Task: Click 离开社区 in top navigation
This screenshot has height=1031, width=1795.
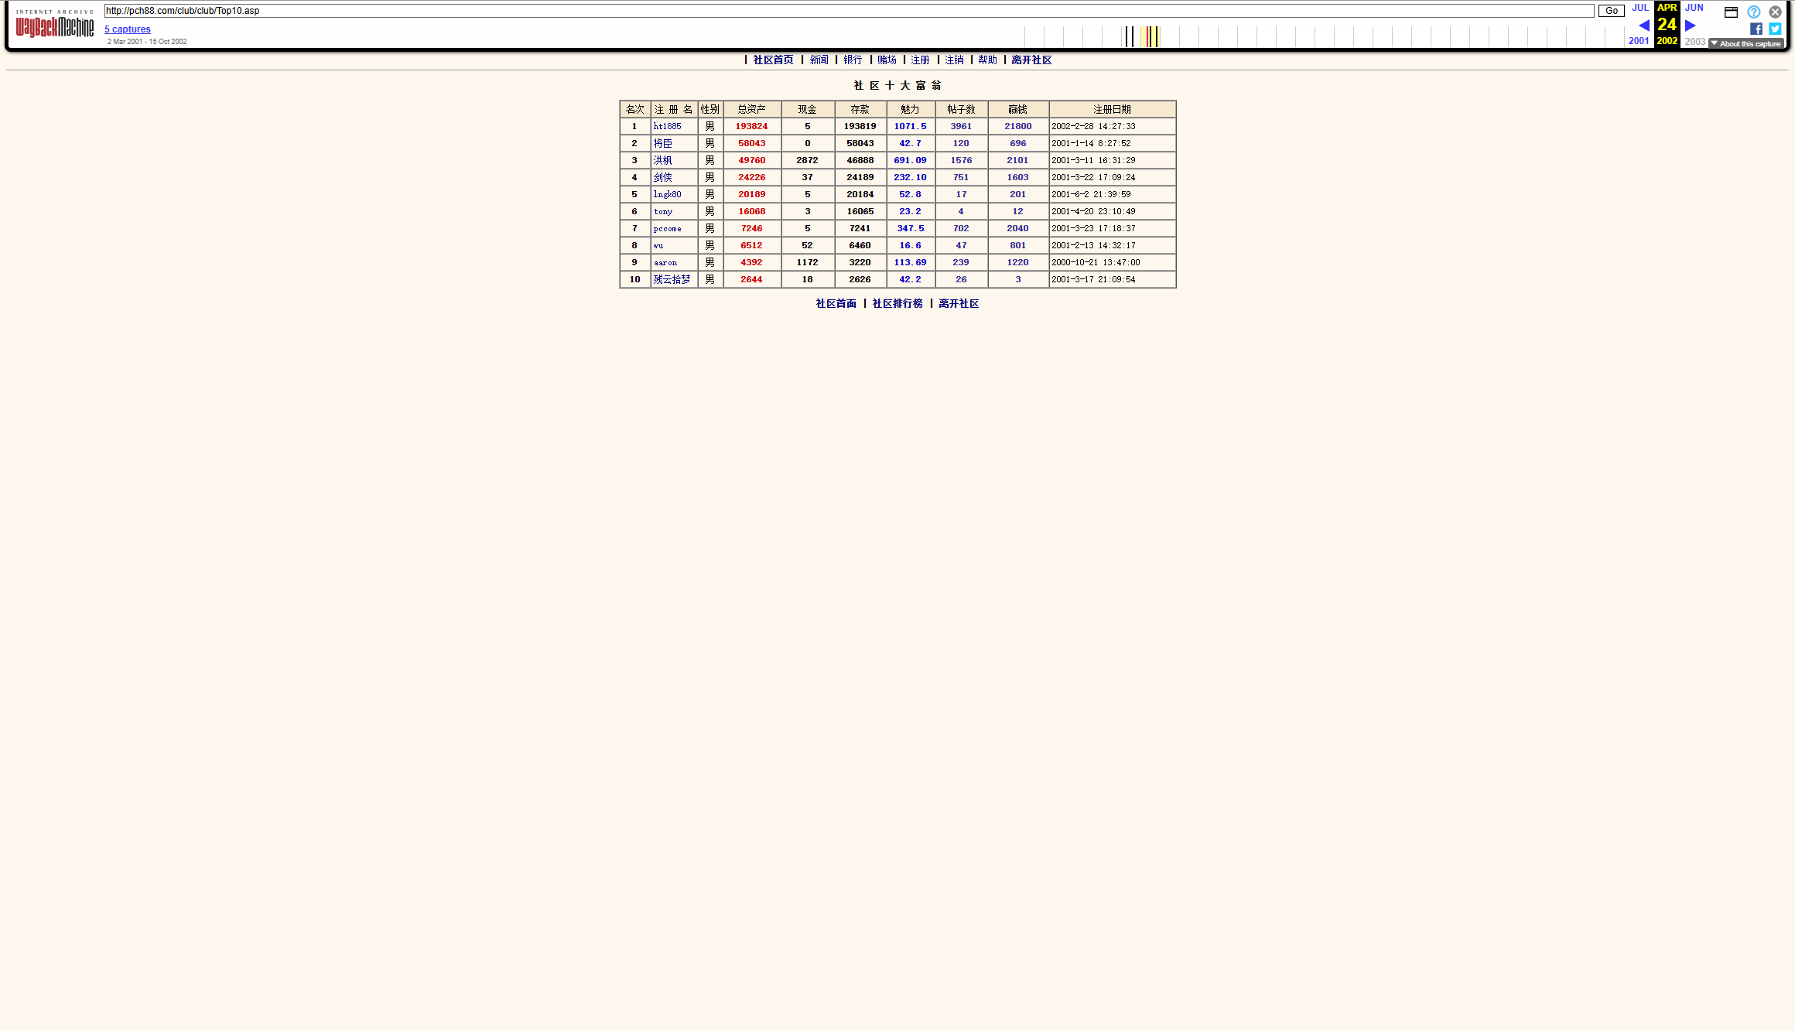Action: (1031, 60)
